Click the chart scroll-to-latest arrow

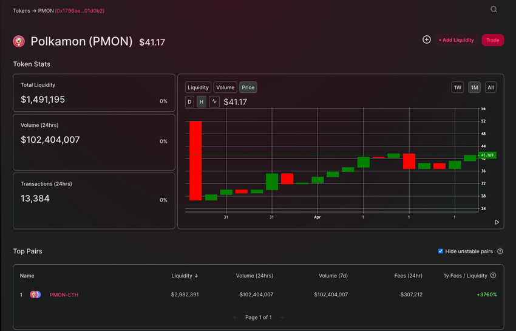point(497,222)
